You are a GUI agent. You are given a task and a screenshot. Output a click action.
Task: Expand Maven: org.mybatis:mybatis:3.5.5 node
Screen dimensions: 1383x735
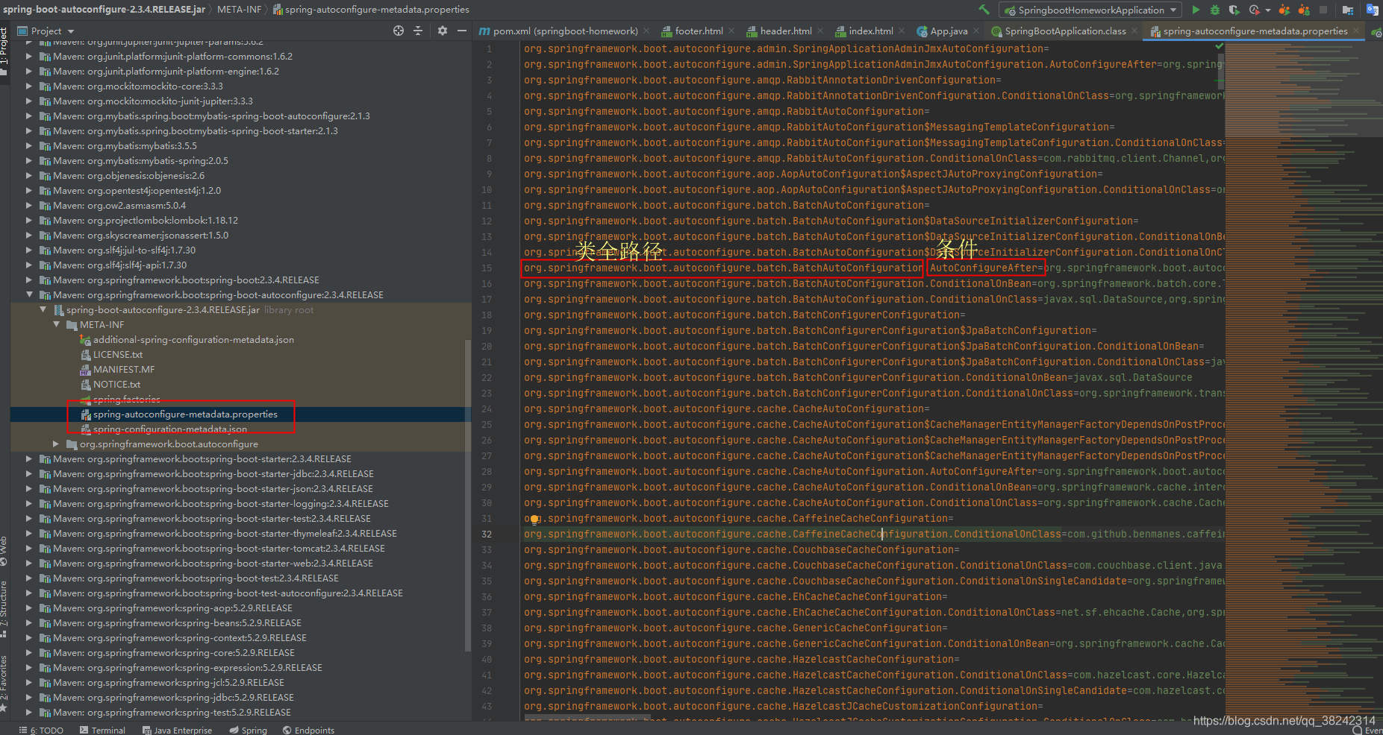tap(29, 145)
